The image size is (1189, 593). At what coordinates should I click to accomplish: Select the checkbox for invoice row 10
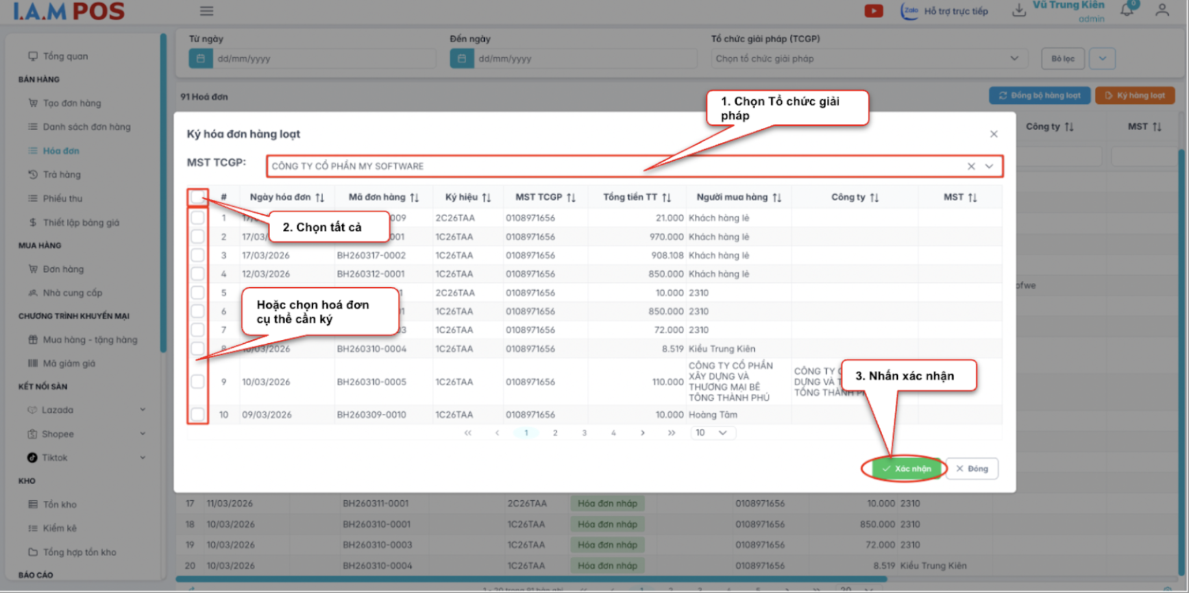[x=197, y=415]
